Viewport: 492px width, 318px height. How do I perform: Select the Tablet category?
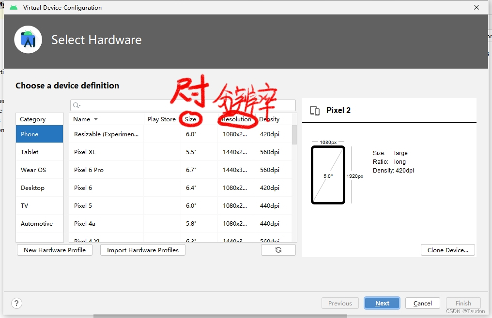(x=40, y=152)
